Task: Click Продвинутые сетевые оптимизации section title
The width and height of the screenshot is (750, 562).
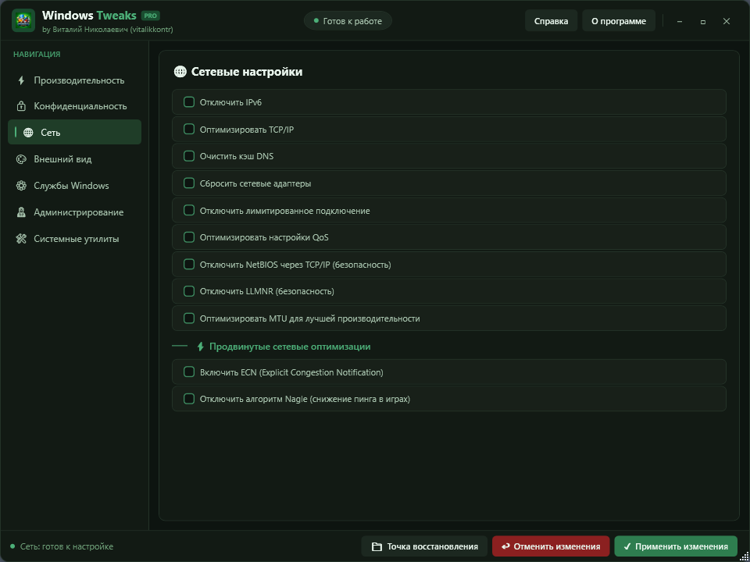Action: (x=290, y=347)
